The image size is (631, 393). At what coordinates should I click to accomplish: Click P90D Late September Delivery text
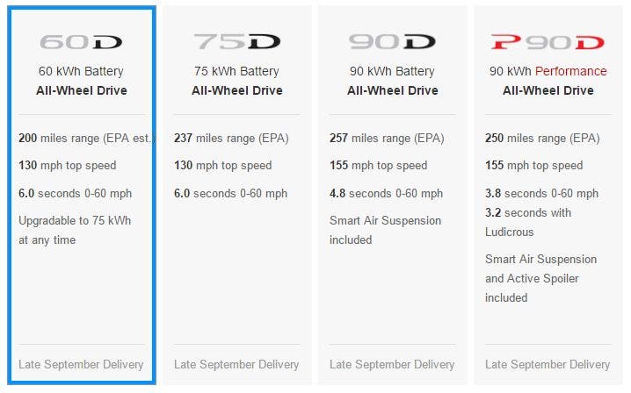pyautogui.click(x=548, y=364)
